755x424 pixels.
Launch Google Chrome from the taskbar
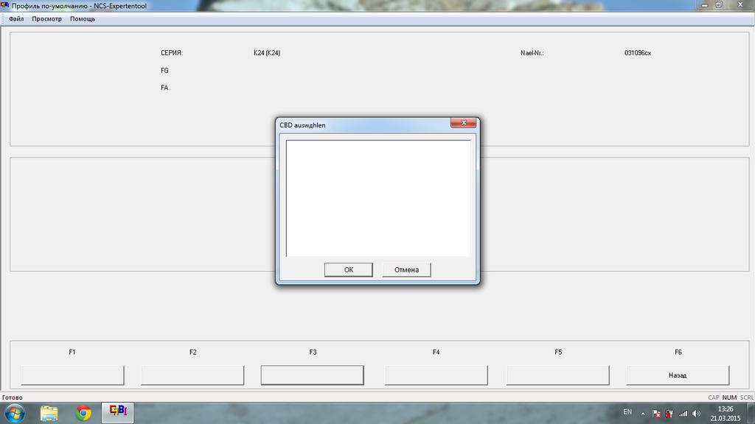click(x=83, y=412)
